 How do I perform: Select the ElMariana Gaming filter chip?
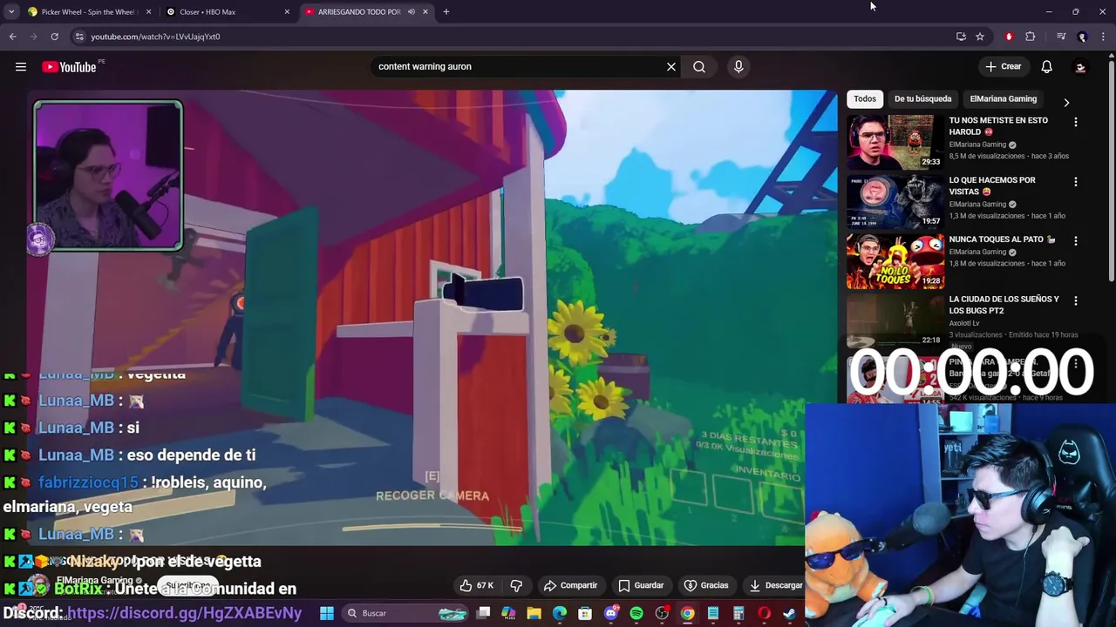click(1003, 98)
